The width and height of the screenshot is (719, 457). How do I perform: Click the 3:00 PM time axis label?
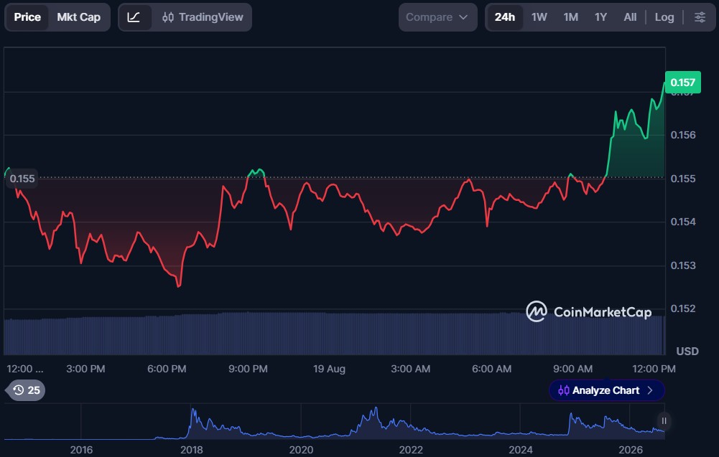(x=85, y=369)
